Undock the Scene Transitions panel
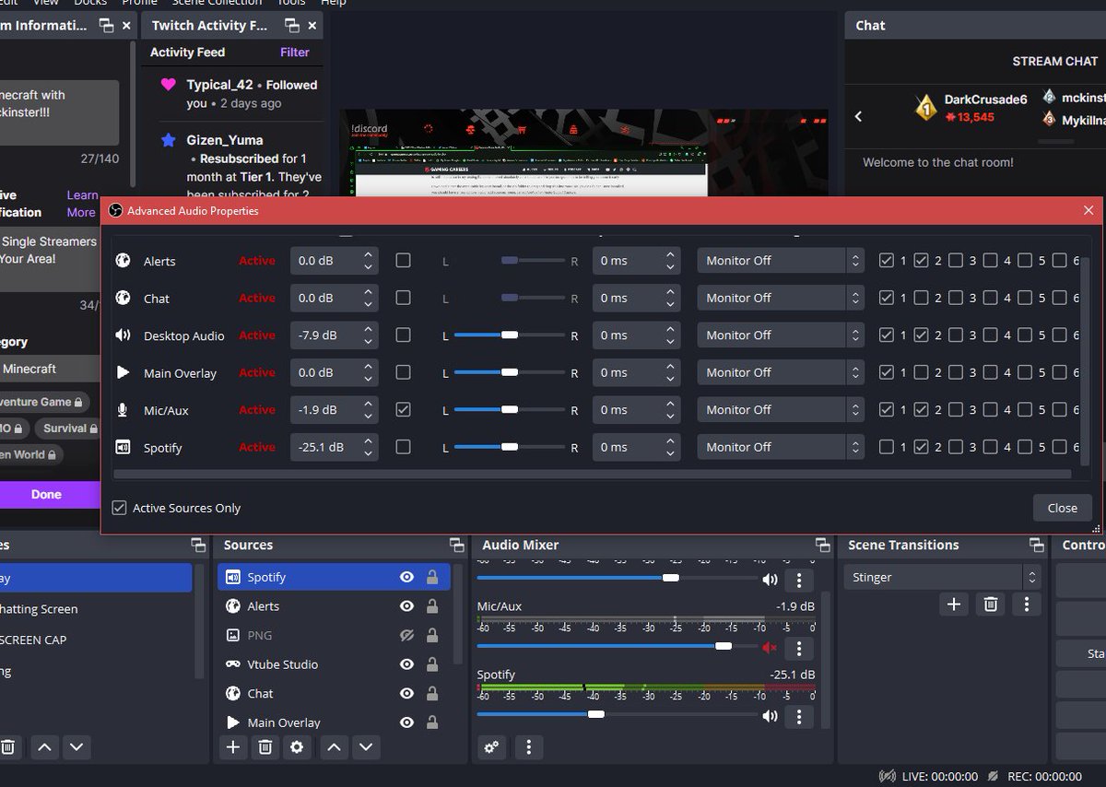Screen dimensions: 1106x787 [1037, 545]
